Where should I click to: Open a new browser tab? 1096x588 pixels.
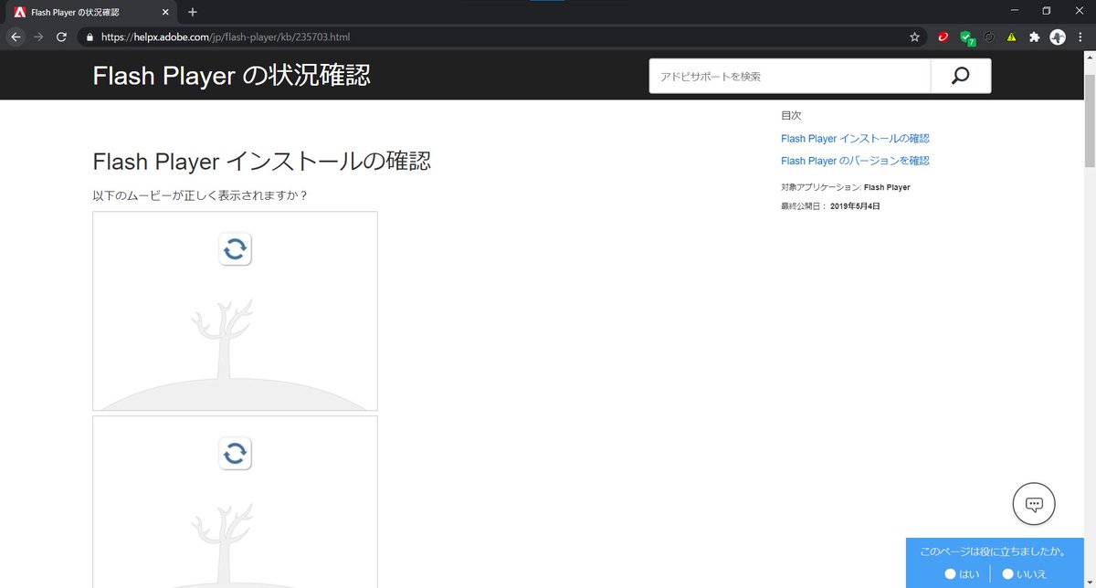pos(193,12)
